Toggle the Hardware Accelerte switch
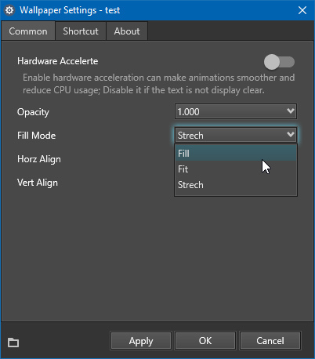 click(x=279, y=62)
